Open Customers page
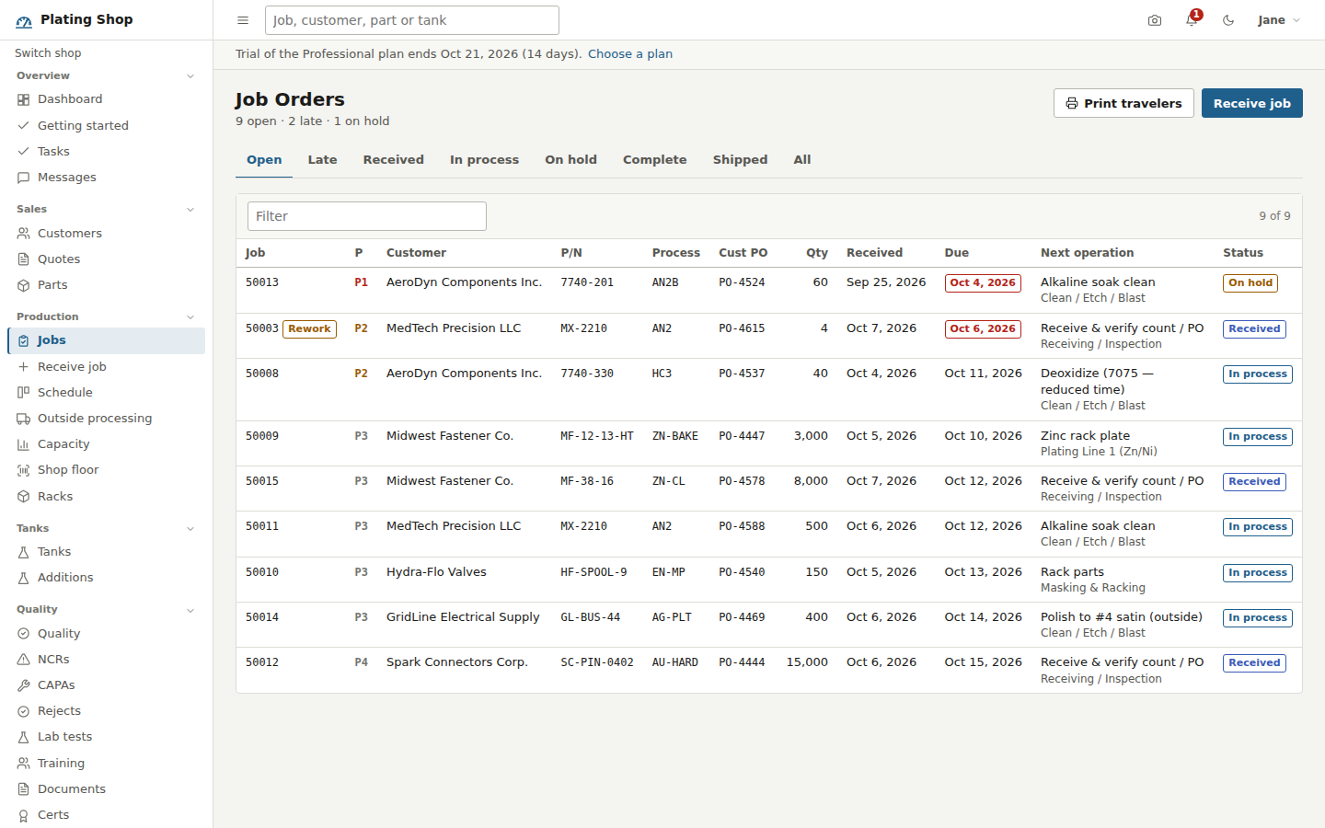 click(106, 234)
